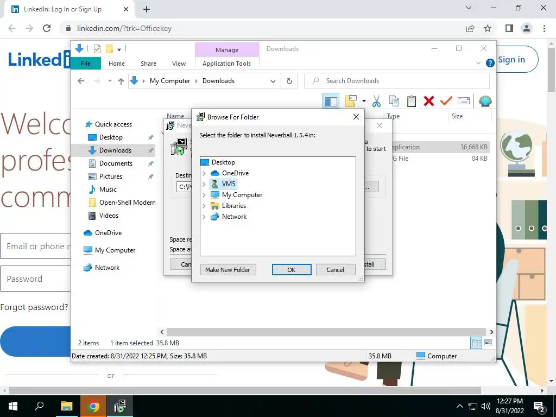Click Documents in Explorer Quick access
Screen dimensions: 556x417
tap(116, 163)
